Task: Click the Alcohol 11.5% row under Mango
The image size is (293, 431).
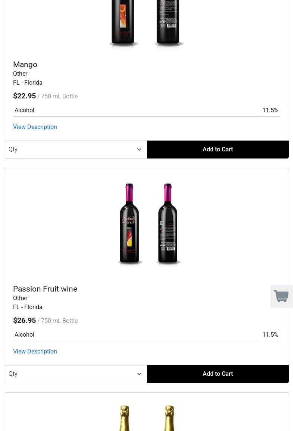Action: 146,110
